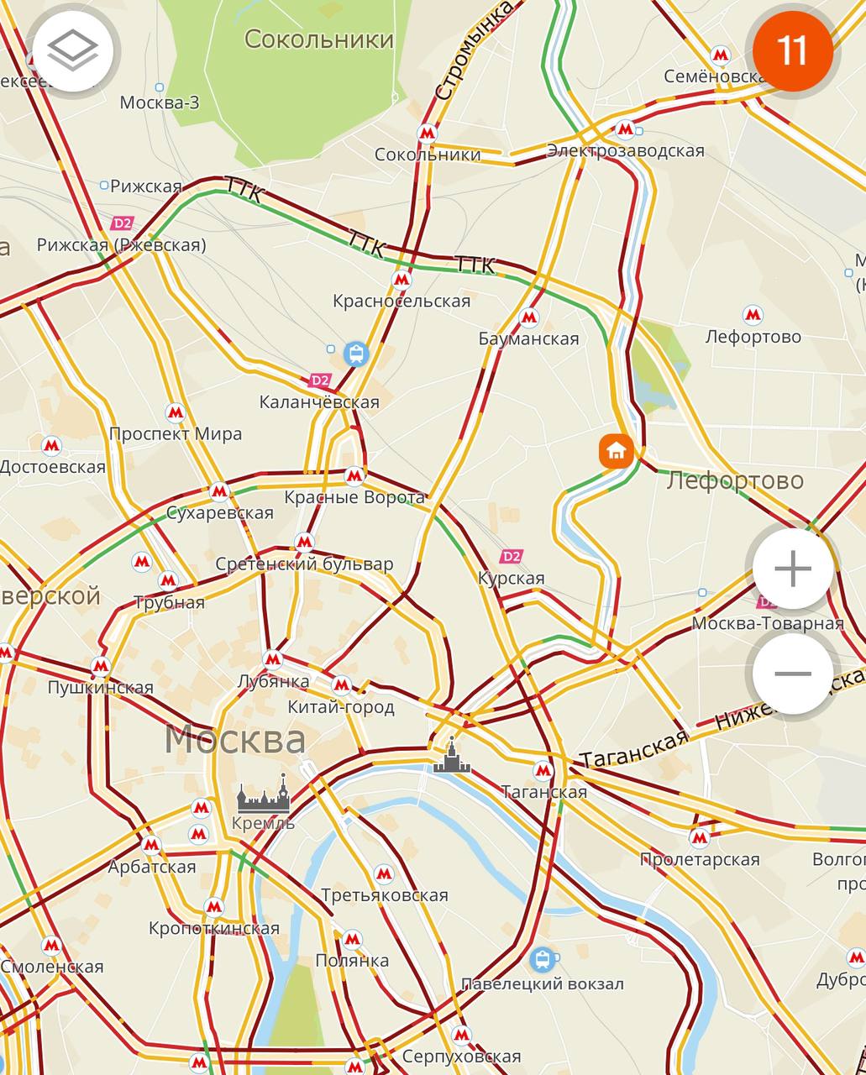Select the Таганская metro station icon
The image size is (866, 1075).
coord(543,770)
